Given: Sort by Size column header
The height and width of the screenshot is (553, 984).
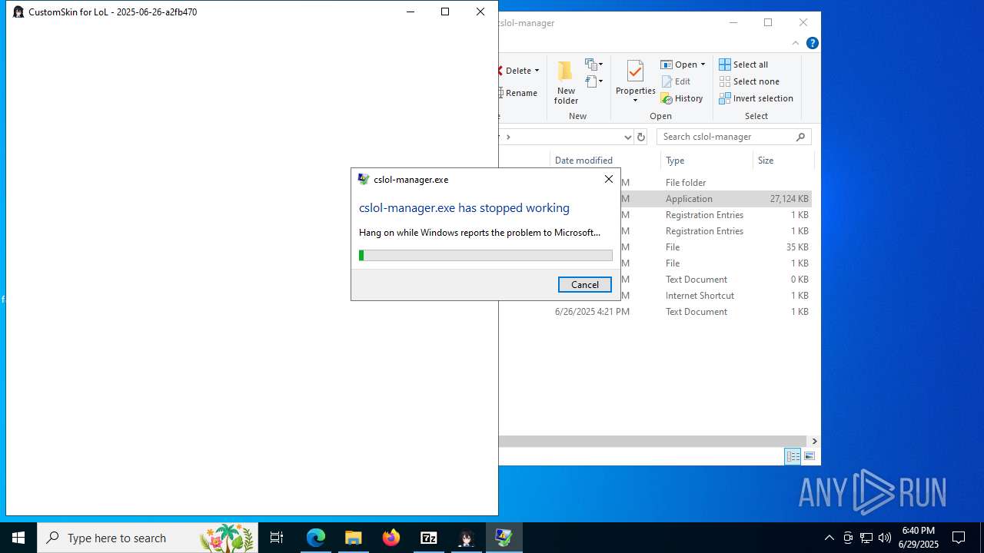Looking at the screenshot, I should pyautogui.click(x=783, y=161).
